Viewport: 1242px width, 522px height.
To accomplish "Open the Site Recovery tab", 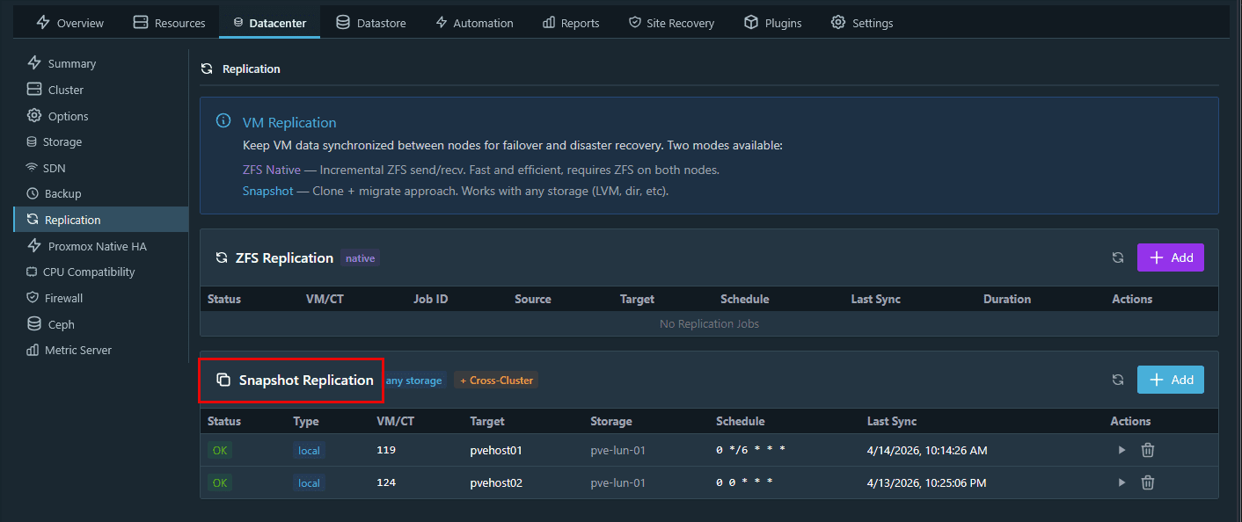I will 671,22.
